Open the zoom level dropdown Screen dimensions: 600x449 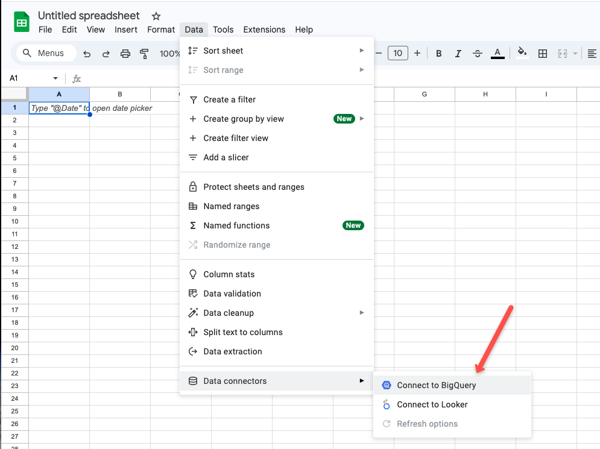point(169,54)
